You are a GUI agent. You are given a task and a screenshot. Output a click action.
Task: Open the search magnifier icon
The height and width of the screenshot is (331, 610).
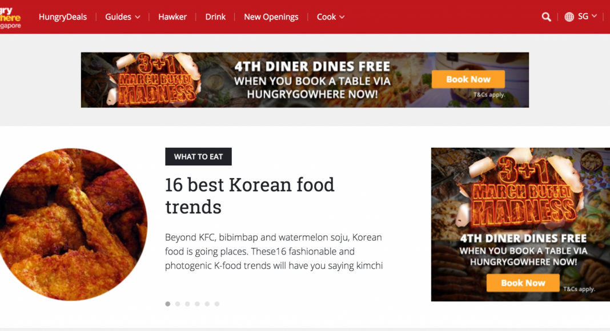tap(546, 17)
